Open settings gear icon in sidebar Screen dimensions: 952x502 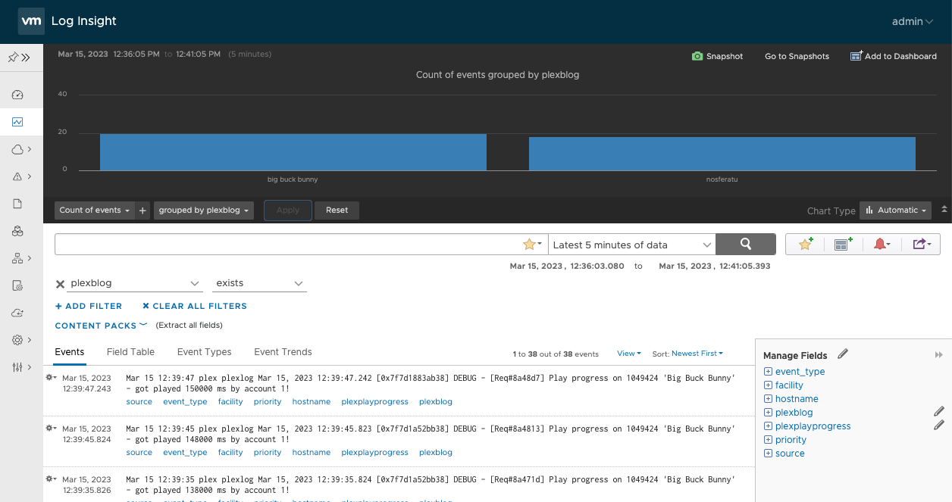tap(17, 340)
